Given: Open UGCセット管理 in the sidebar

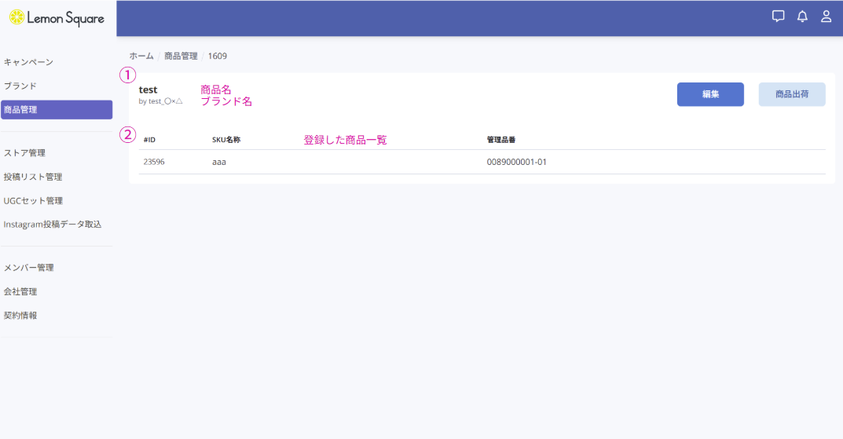Looking at the screenshot, I should click(32, 201).
